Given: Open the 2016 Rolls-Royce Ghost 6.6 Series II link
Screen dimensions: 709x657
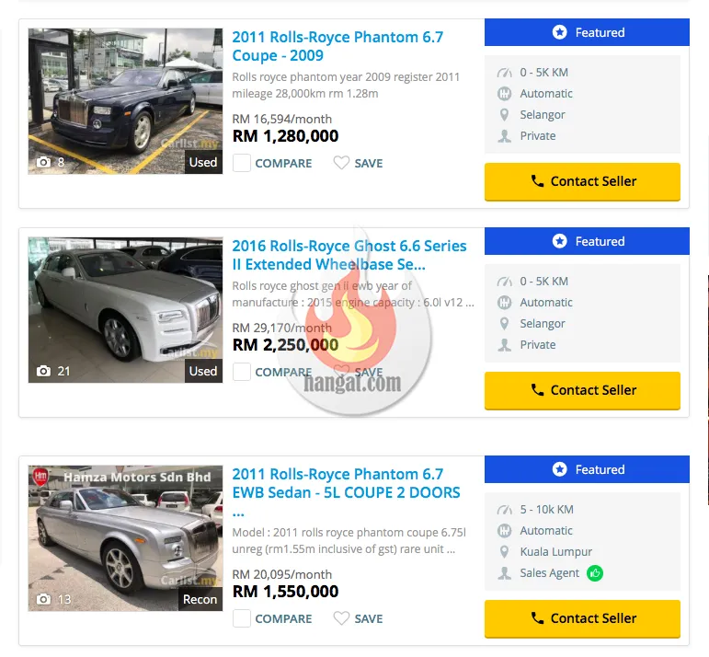Looking at the screenshot, I should 349,255.
